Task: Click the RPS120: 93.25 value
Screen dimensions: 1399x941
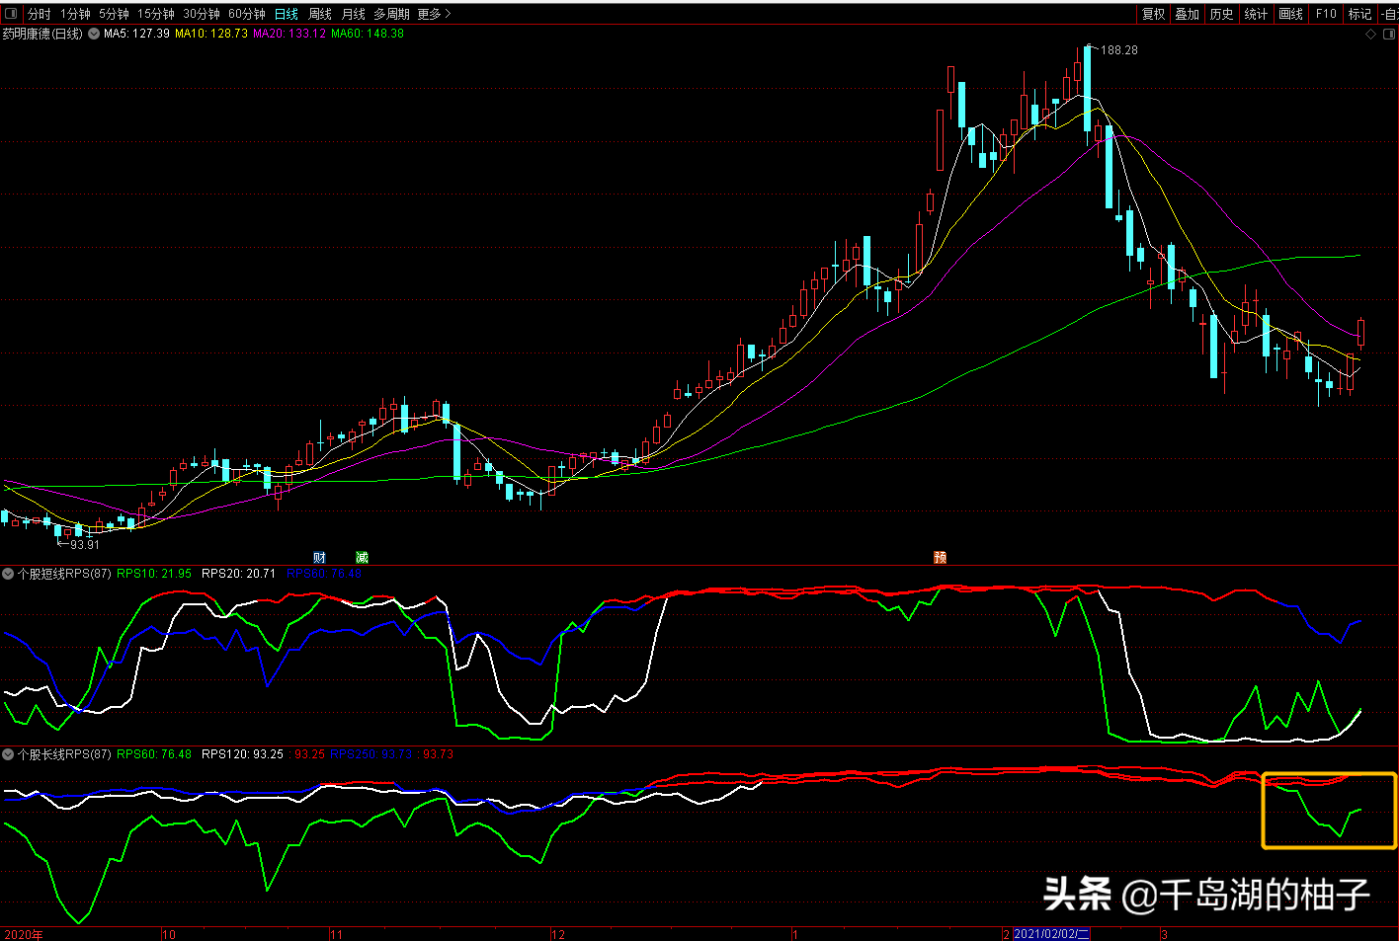Action: [242, 754]
